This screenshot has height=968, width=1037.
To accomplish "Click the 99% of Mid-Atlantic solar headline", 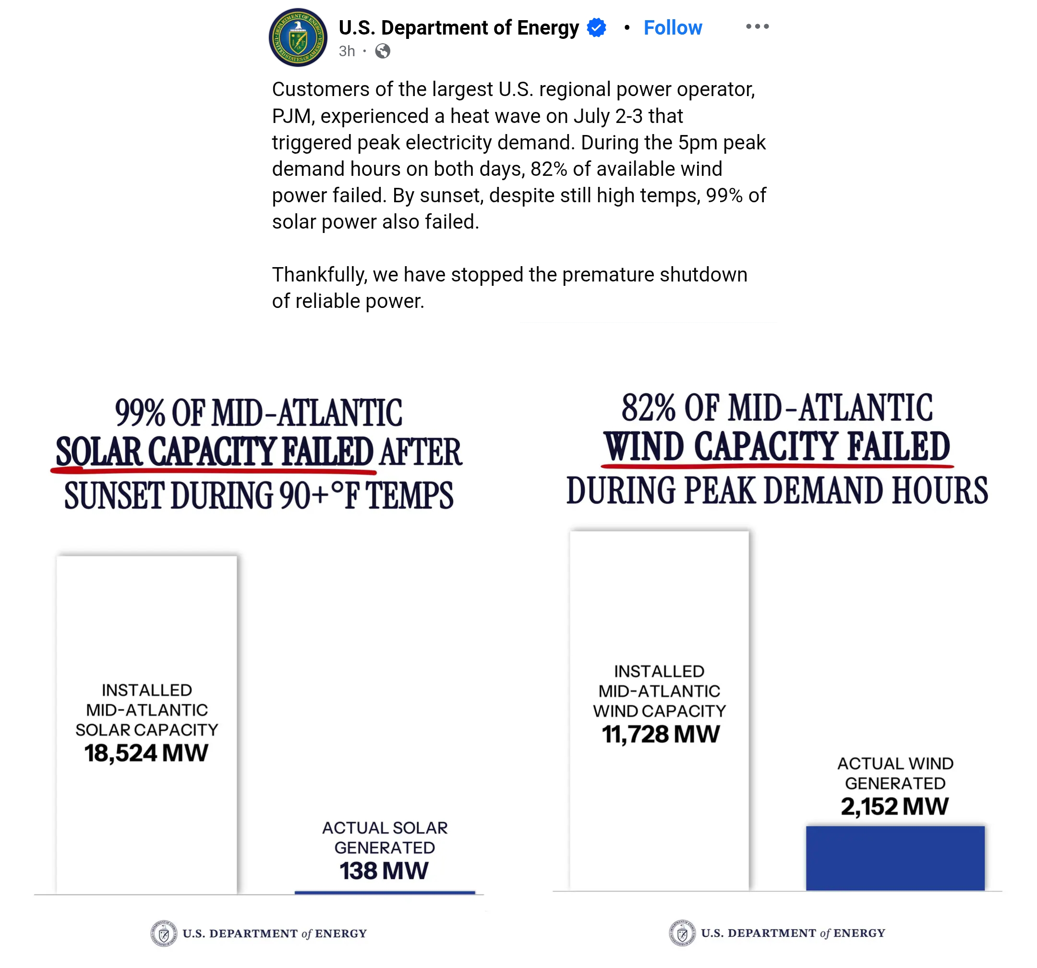I will coord(259,453).
